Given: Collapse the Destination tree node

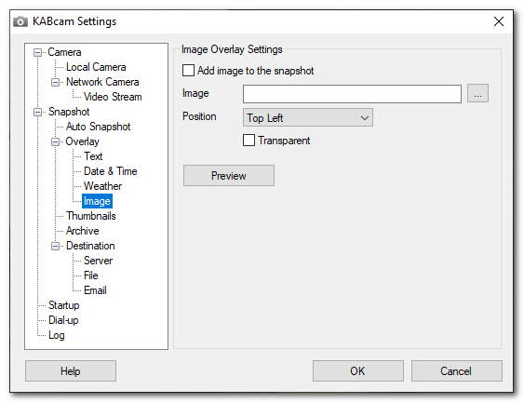Looking at the screenshot, I should [55, 247].
